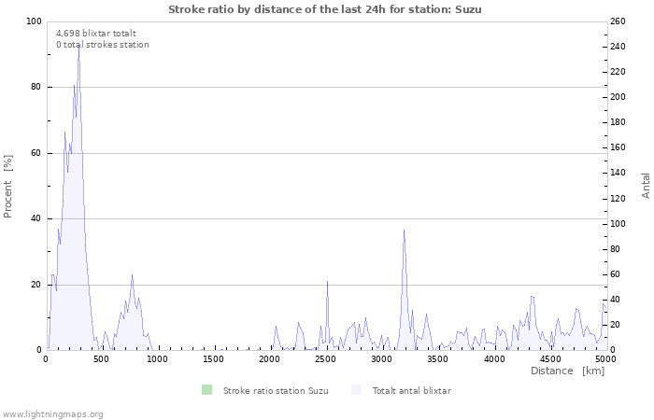The height and width of the screenshot is (420, 654).
Task: Select the 'Totalt antal blixtar' legend label
Action: pyautogui.click(x=411, y=390)
